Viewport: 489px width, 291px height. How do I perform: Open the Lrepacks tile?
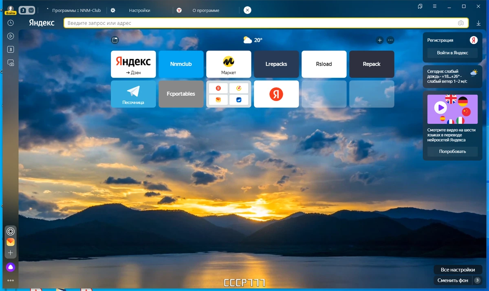pos(276,64)
